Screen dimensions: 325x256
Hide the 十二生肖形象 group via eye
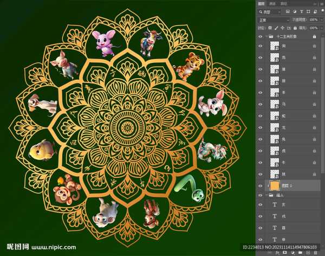(x=261, y=36)
